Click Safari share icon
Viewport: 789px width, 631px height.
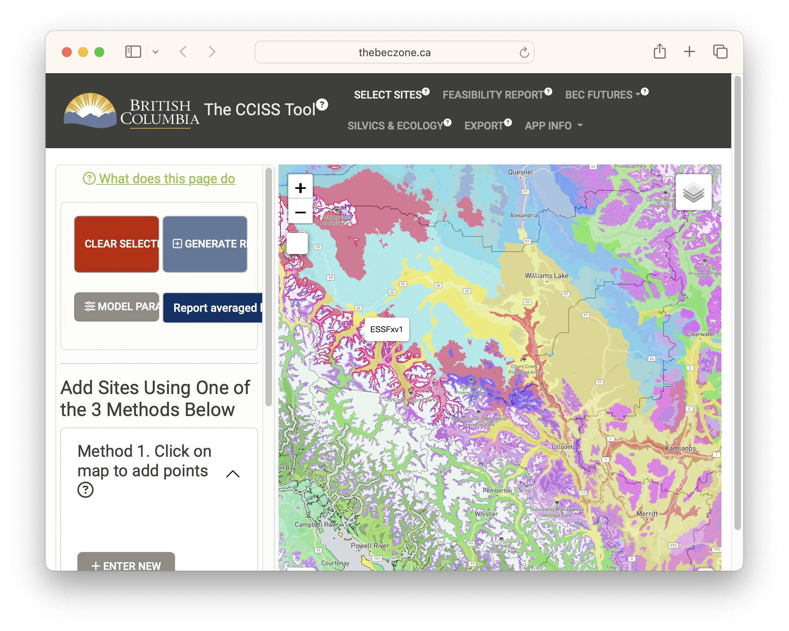[x=659, y=52]
